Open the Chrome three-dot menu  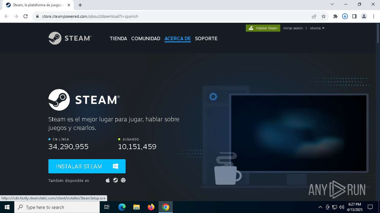click(x=373, y=16)
